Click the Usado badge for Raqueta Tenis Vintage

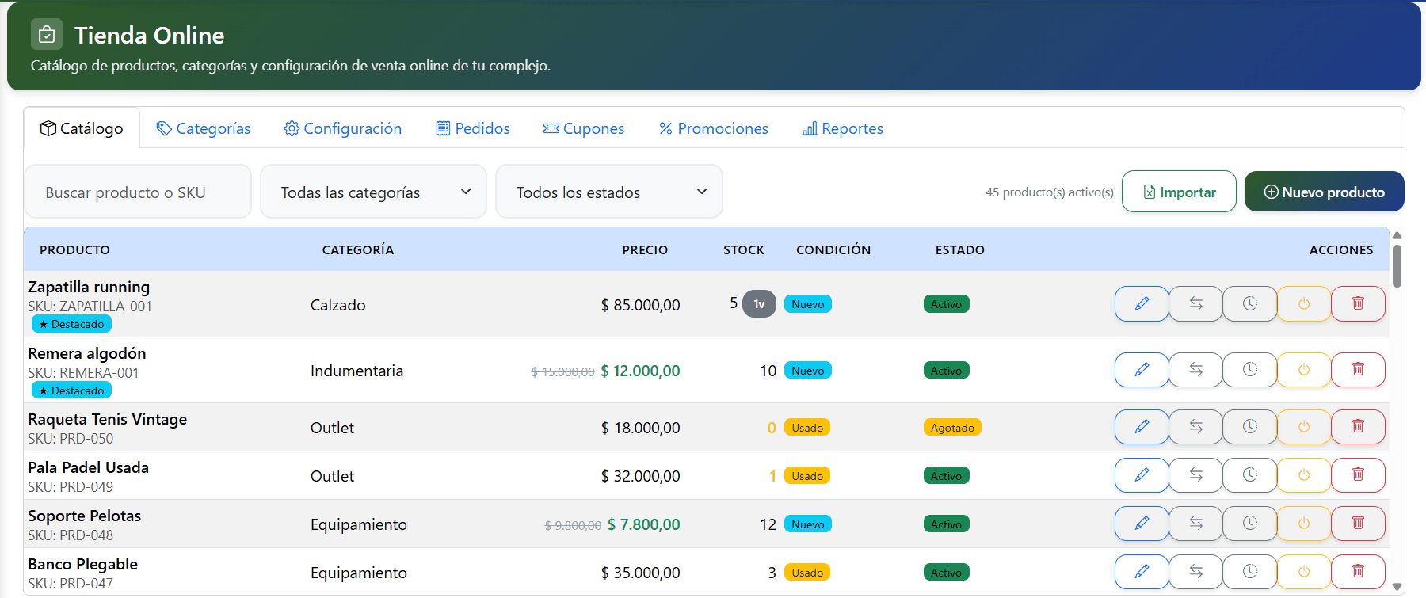pos(807,428)
